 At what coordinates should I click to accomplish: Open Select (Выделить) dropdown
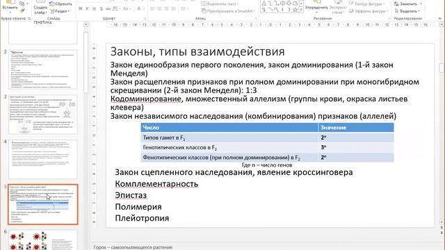pyautogui.click(x=407, y=11)
